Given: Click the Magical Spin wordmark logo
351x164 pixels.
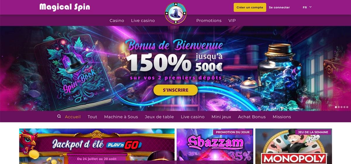Looking at the screenshot, I should point(65,7).
